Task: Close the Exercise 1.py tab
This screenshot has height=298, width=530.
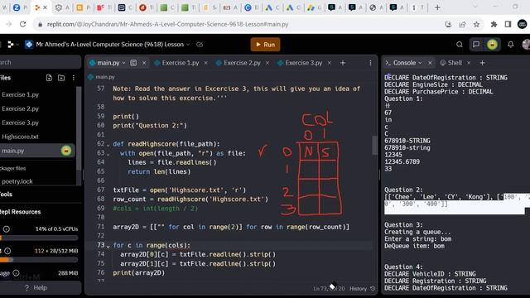Action: tap(205, 63)
